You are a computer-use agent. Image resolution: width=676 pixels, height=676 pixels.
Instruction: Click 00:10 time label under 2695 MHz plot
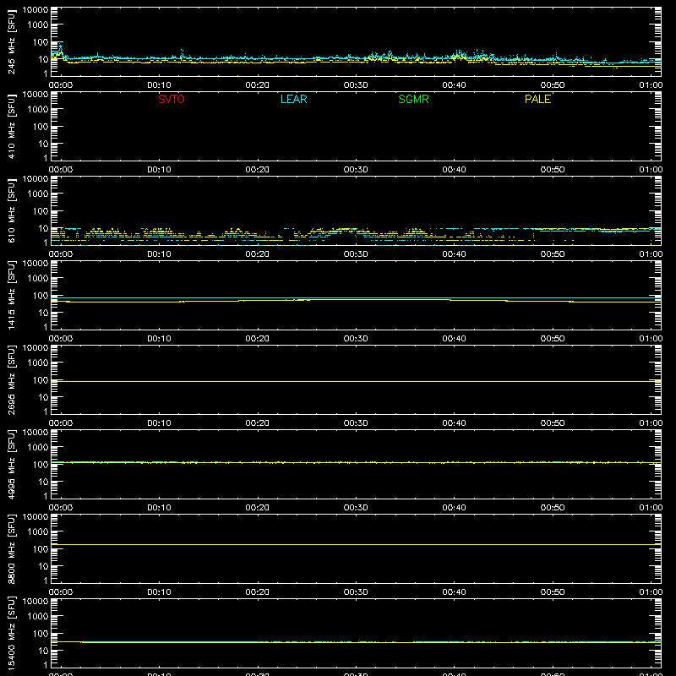pos(159,423)
